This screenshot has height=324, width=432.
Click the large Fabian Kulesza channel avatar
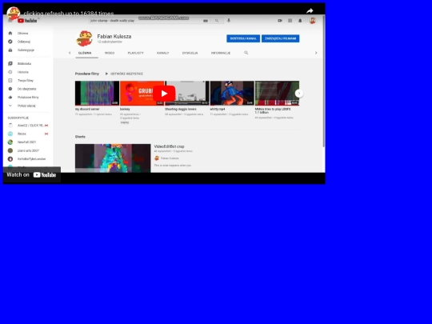(84, 38)
